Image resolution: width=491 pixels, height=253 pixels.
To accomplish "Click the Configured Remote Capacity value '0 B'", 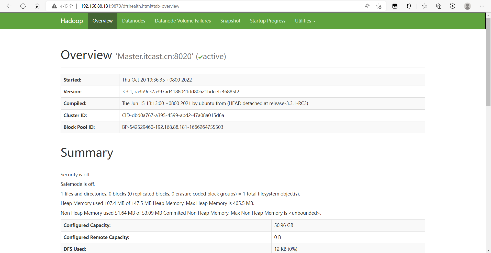I will point(278,237).
